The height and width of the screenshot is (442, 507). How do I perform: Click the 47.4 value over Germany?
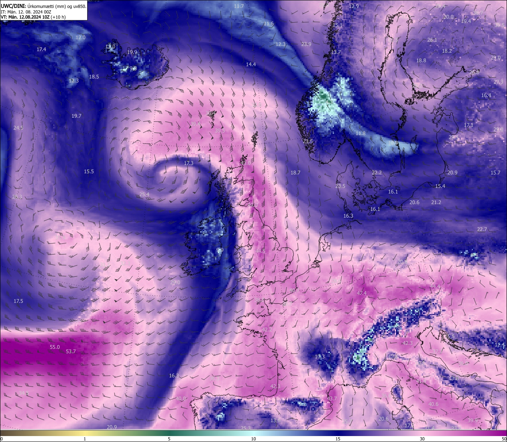point(362,293)
